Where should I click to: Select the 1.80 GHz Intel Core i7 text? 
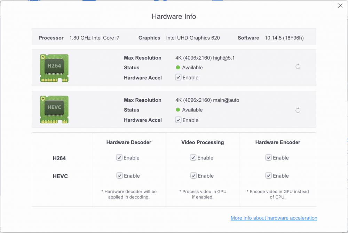tap(94, 38)
